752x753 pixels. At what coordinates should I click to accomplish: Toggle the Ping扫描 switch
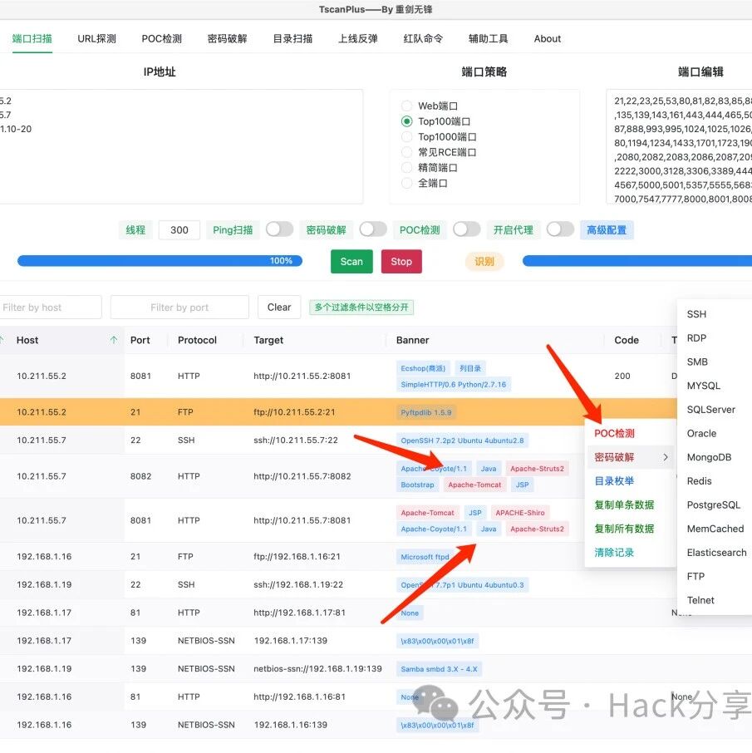tap(279, 229)
